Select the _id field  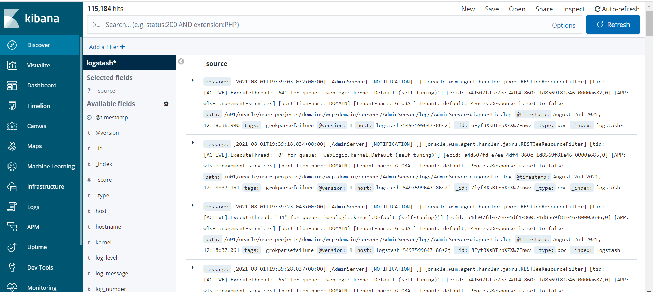click(99, 148)
